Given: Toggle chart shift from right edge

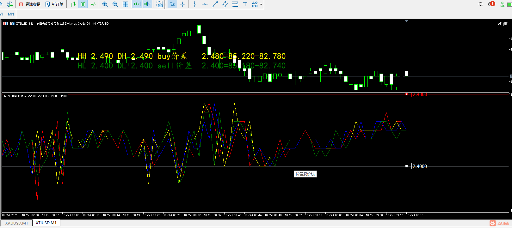Looking at the screenshot, I should 147,4.
